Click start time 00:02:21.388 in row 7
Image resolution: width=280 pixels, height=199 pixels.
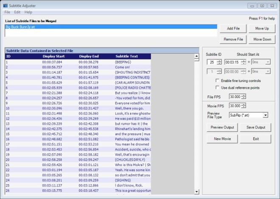[x=52, y=93]
